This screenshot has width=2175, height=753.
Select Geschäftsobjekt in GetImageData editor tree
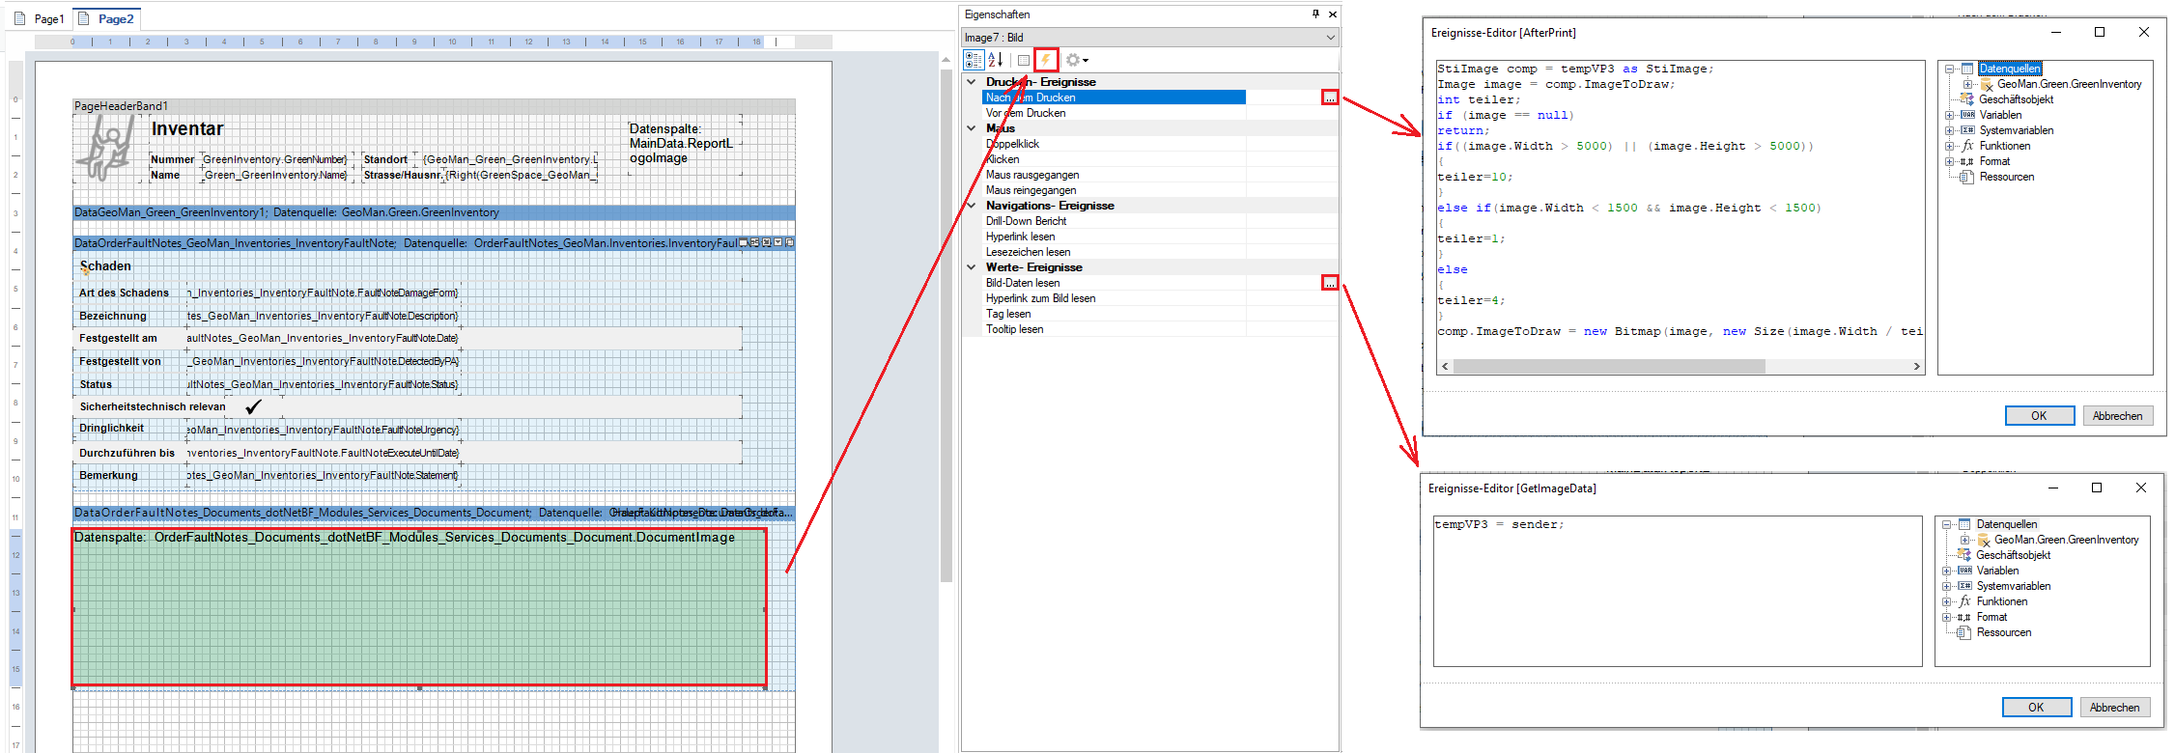[x=2013, y=555]
